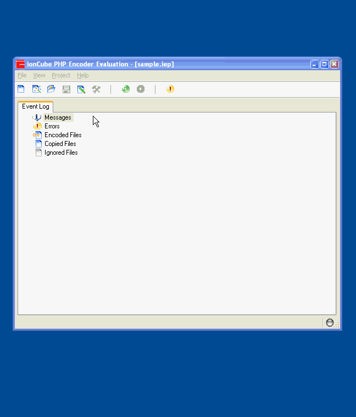The image size is (356, 417).
Task: Click the Save project floppy icon
Action: click(x=66, y=89)
